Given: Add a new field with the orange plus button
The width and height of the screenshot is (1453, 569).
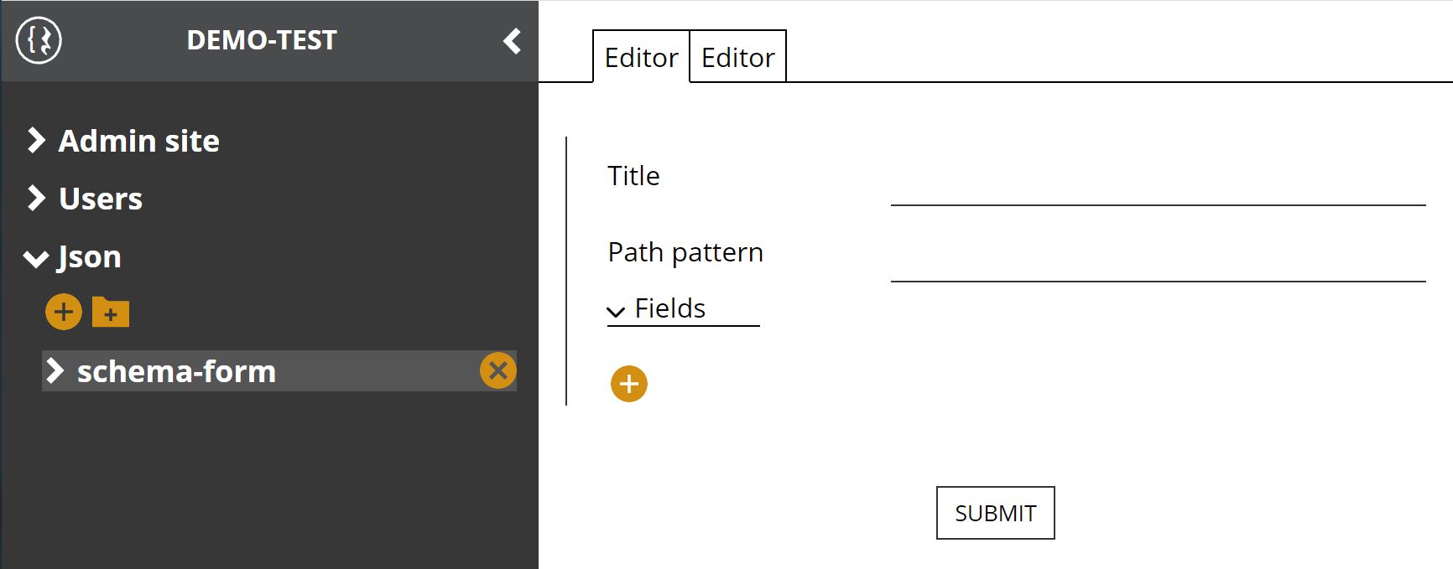Looking at the screenshot, I should 629,384.
